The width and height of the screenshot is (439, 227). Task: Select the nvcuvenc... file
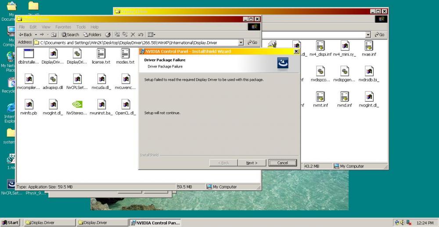pyautogui.click(x=125, y=82)
